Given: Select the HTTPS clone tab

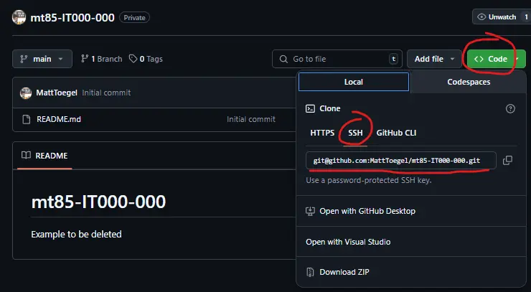Looking at the screenshot, I should point(322,133).
